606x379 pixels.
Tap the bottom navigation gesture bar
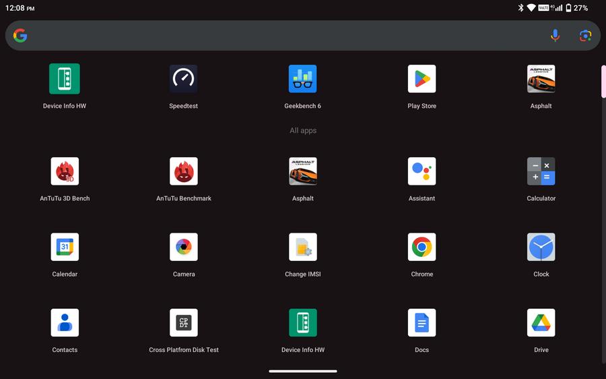click(x=302, y=372)
